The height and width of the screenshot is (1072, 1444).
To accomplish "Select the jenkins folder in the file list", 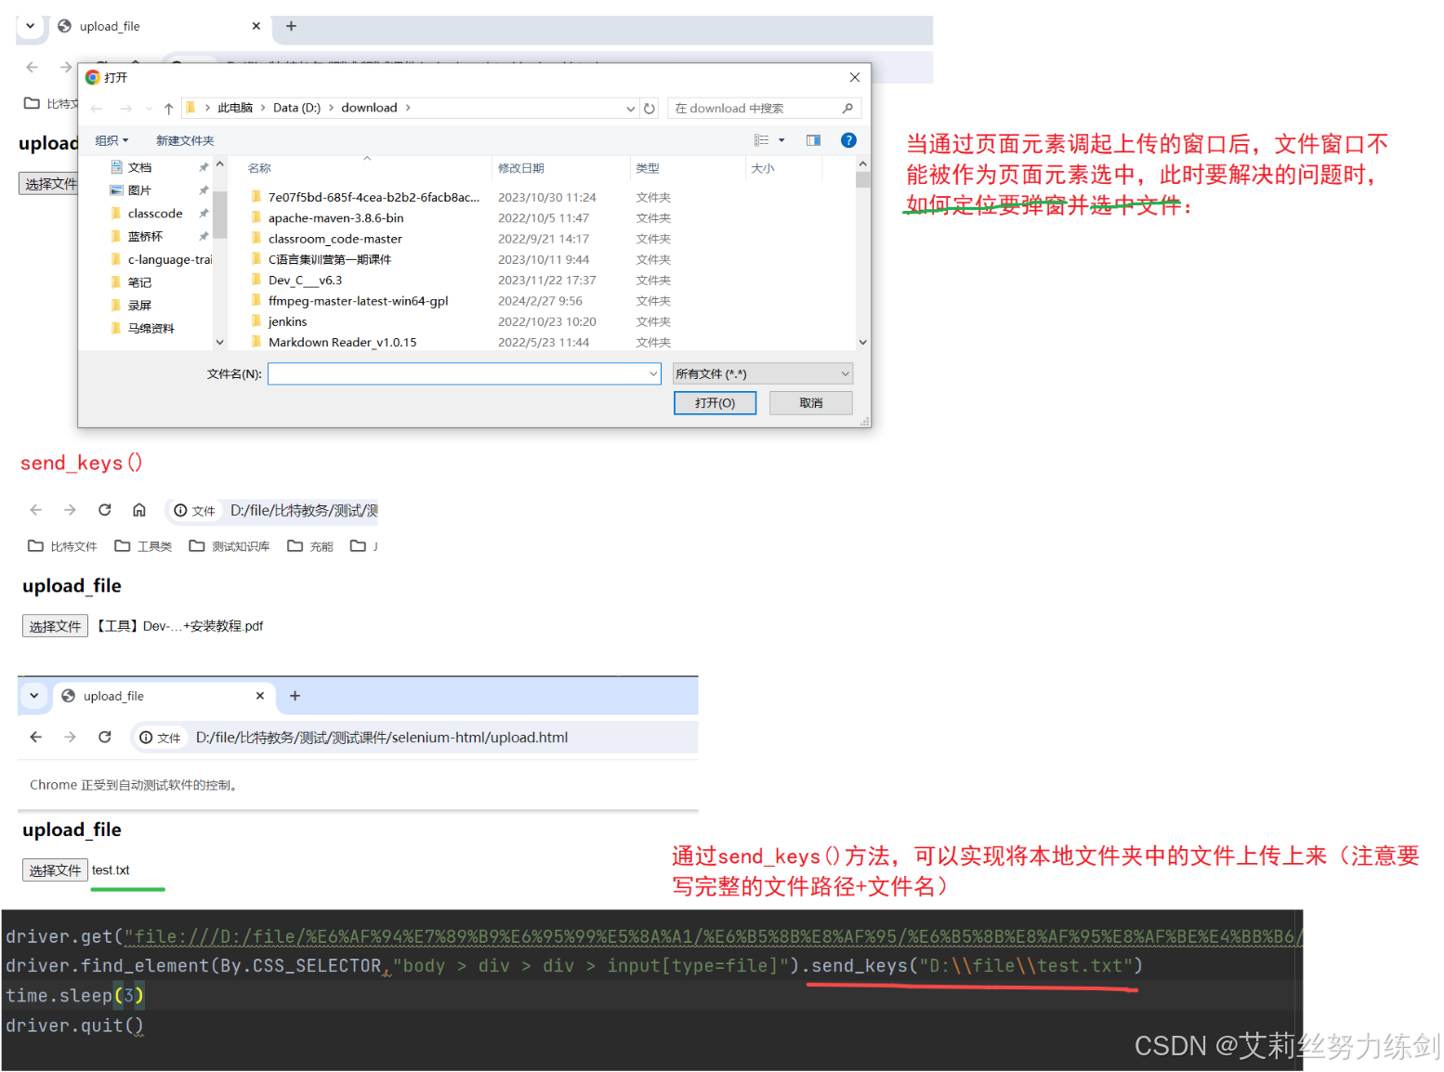I will pyautogui.click(x=287, y=321).
